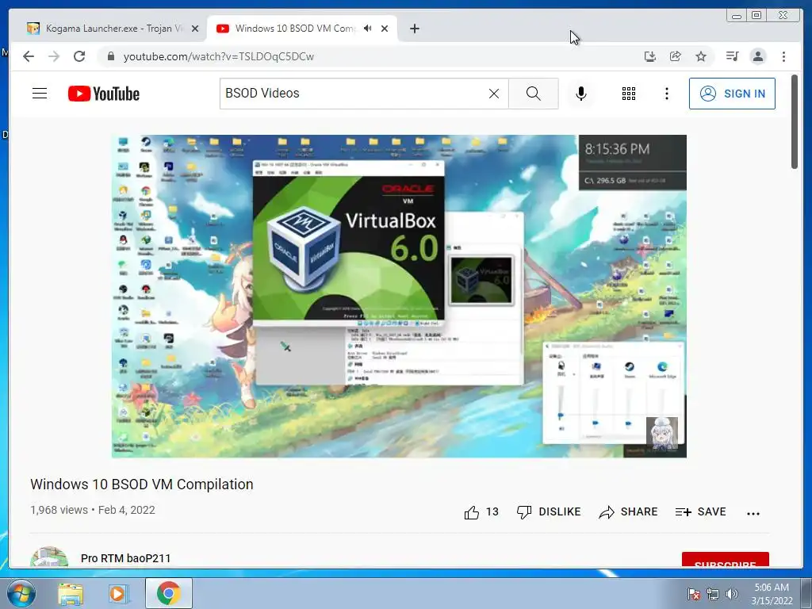Click the share page icon in address bar

point(676,56)
